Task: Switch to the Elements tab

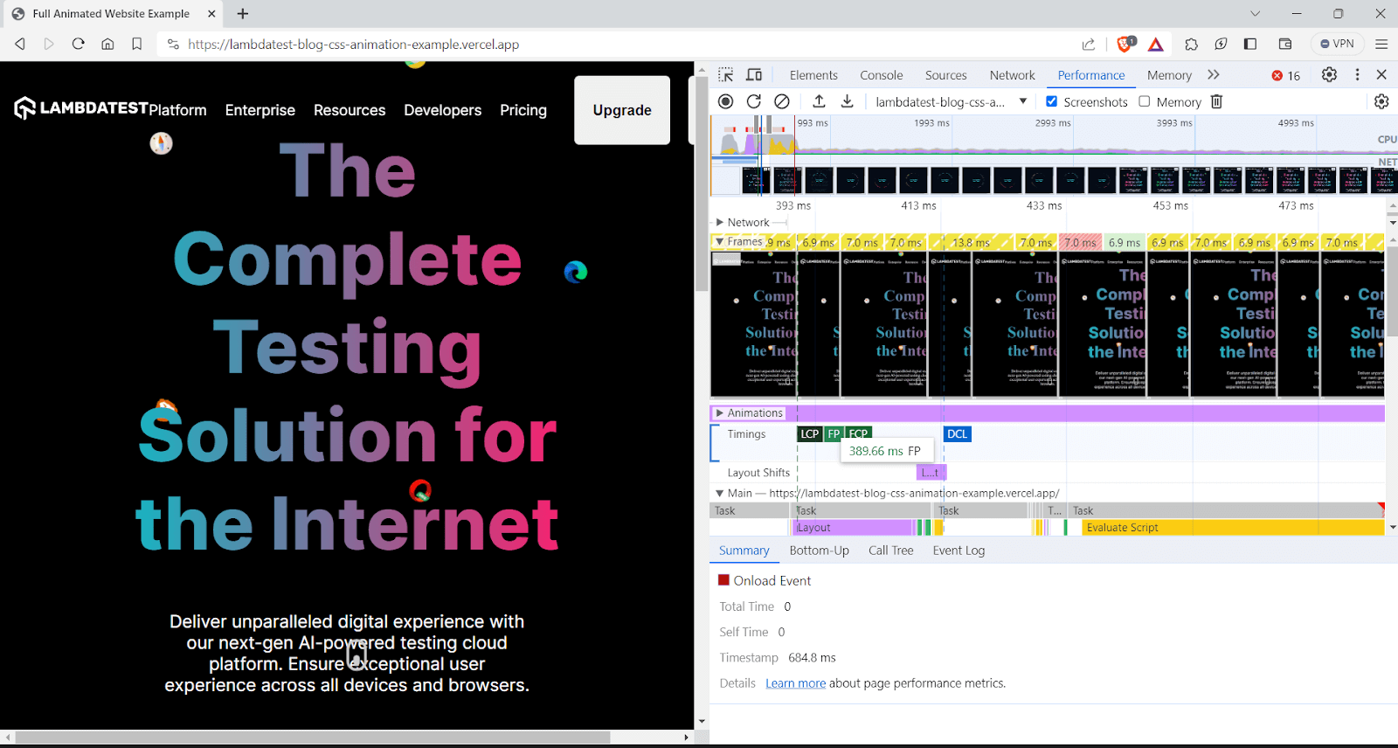Action: pos(813,75)
